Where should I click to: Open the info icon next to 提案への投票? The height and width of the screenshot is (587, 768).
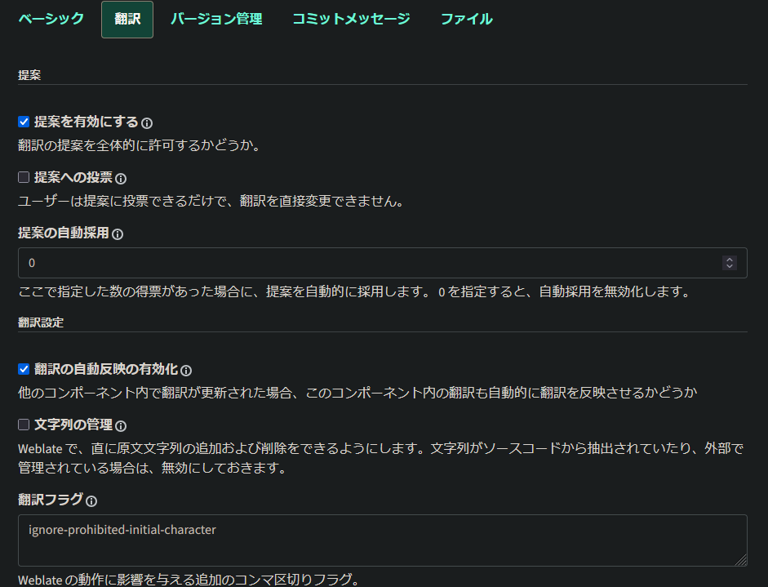[x=121, y=179]
